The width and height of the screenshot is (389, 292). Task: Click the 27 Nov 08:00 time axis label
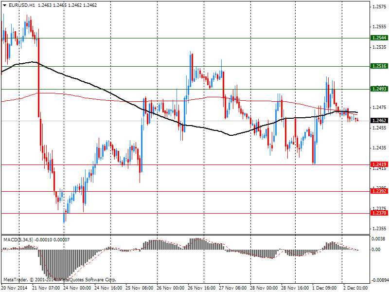233,288
